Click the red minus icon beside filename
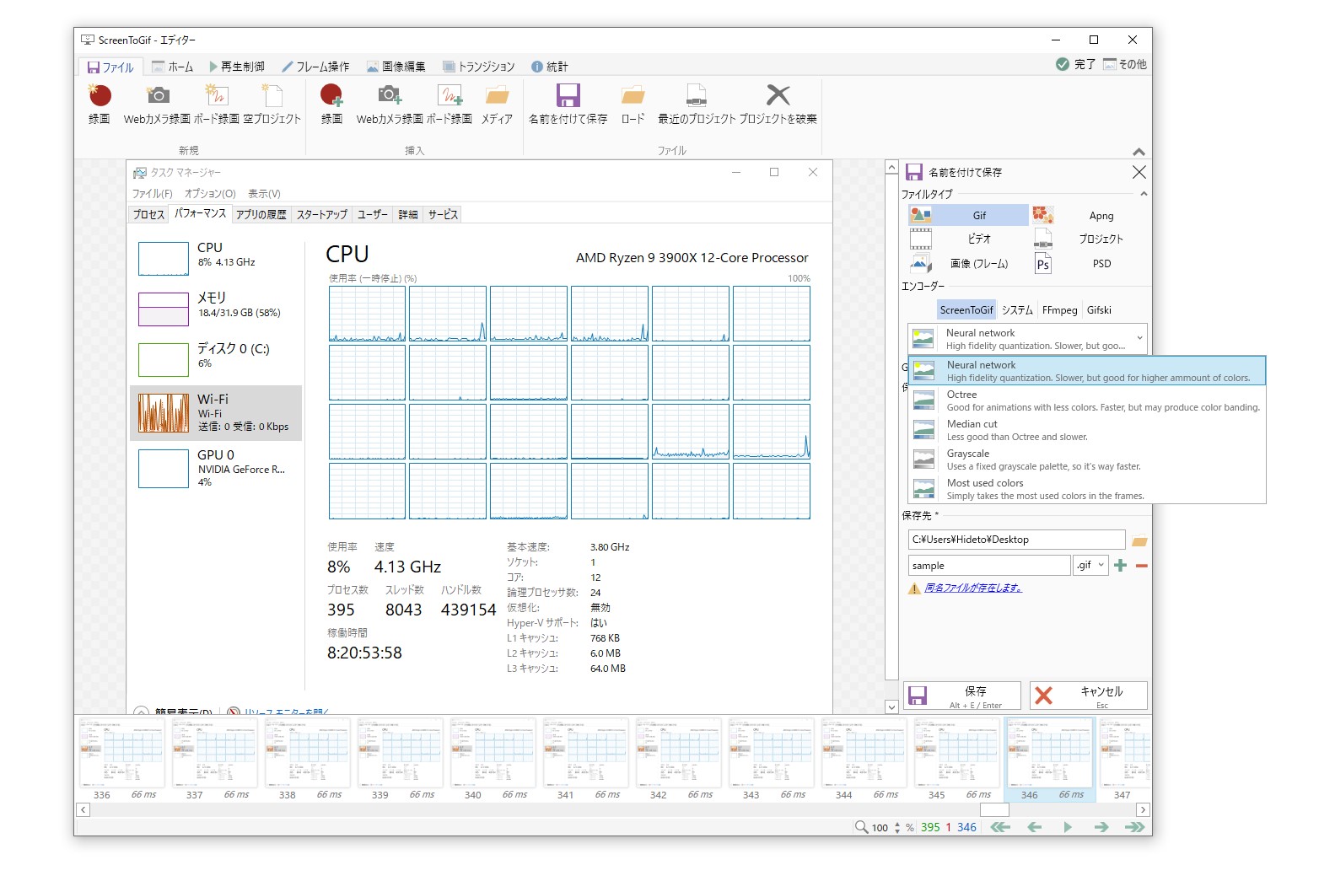This screenshot has height=892, width=1319. pos(1141,566)
